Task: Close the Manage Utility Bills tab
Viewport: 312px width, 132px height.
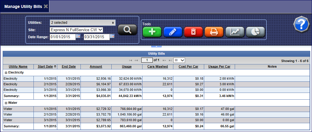Action: click(x=46, y=6)
